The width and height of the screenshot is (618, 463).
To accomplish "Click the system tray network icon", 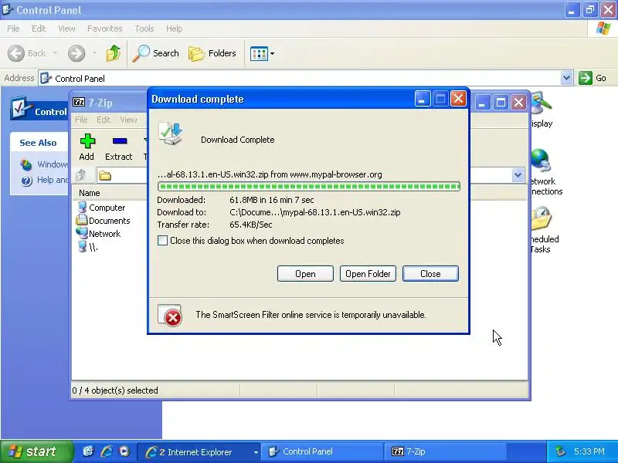I will [559, 451].
